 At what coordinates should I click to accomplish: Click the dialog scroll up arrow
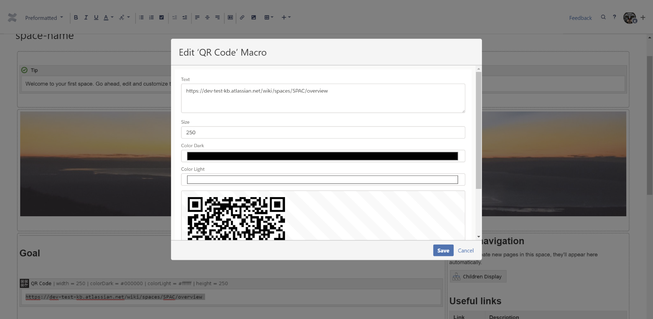coord(479,69)
